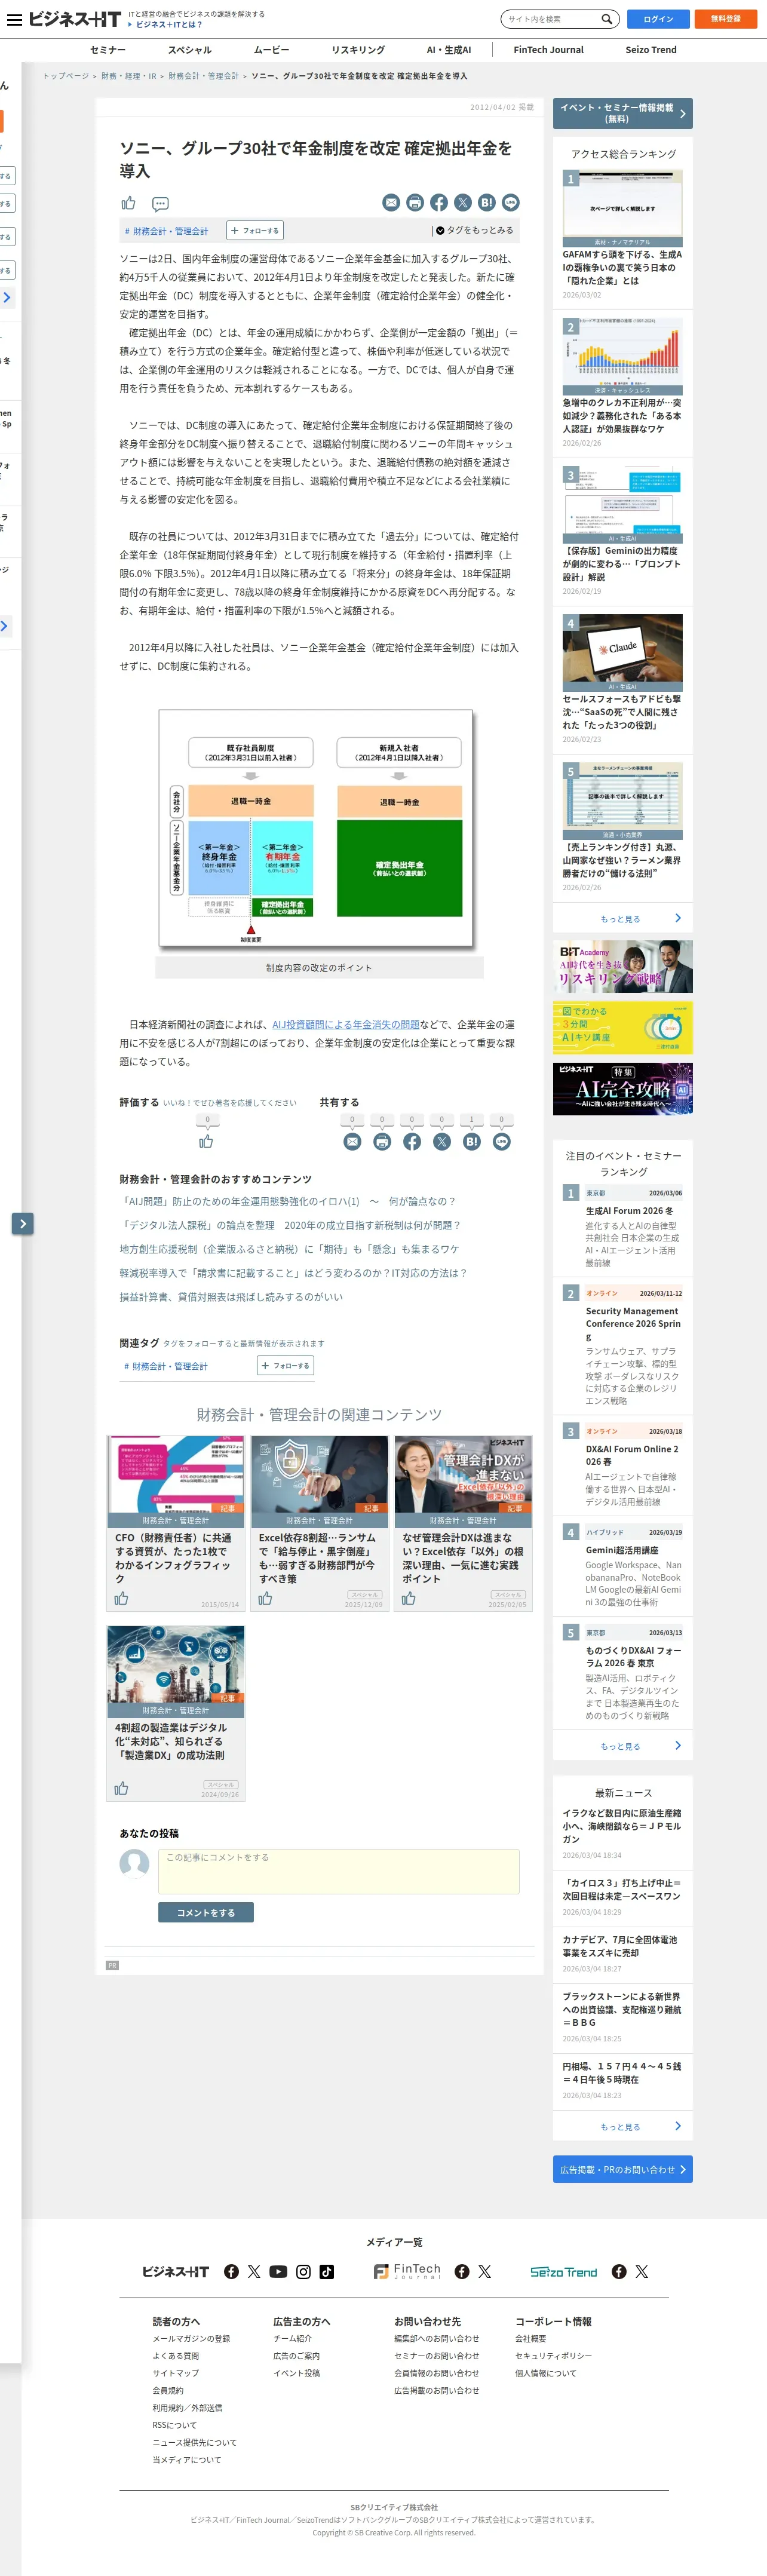Expand タグをもっとみる tag list

[474, 230]
